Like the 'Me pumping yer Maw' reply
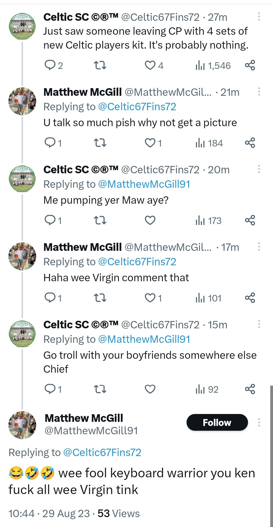 pos(150,220)
